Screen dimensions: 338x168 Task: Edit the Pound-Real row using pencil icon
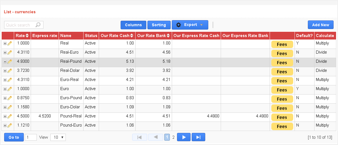pyautogui.click(x=10, y=116)
